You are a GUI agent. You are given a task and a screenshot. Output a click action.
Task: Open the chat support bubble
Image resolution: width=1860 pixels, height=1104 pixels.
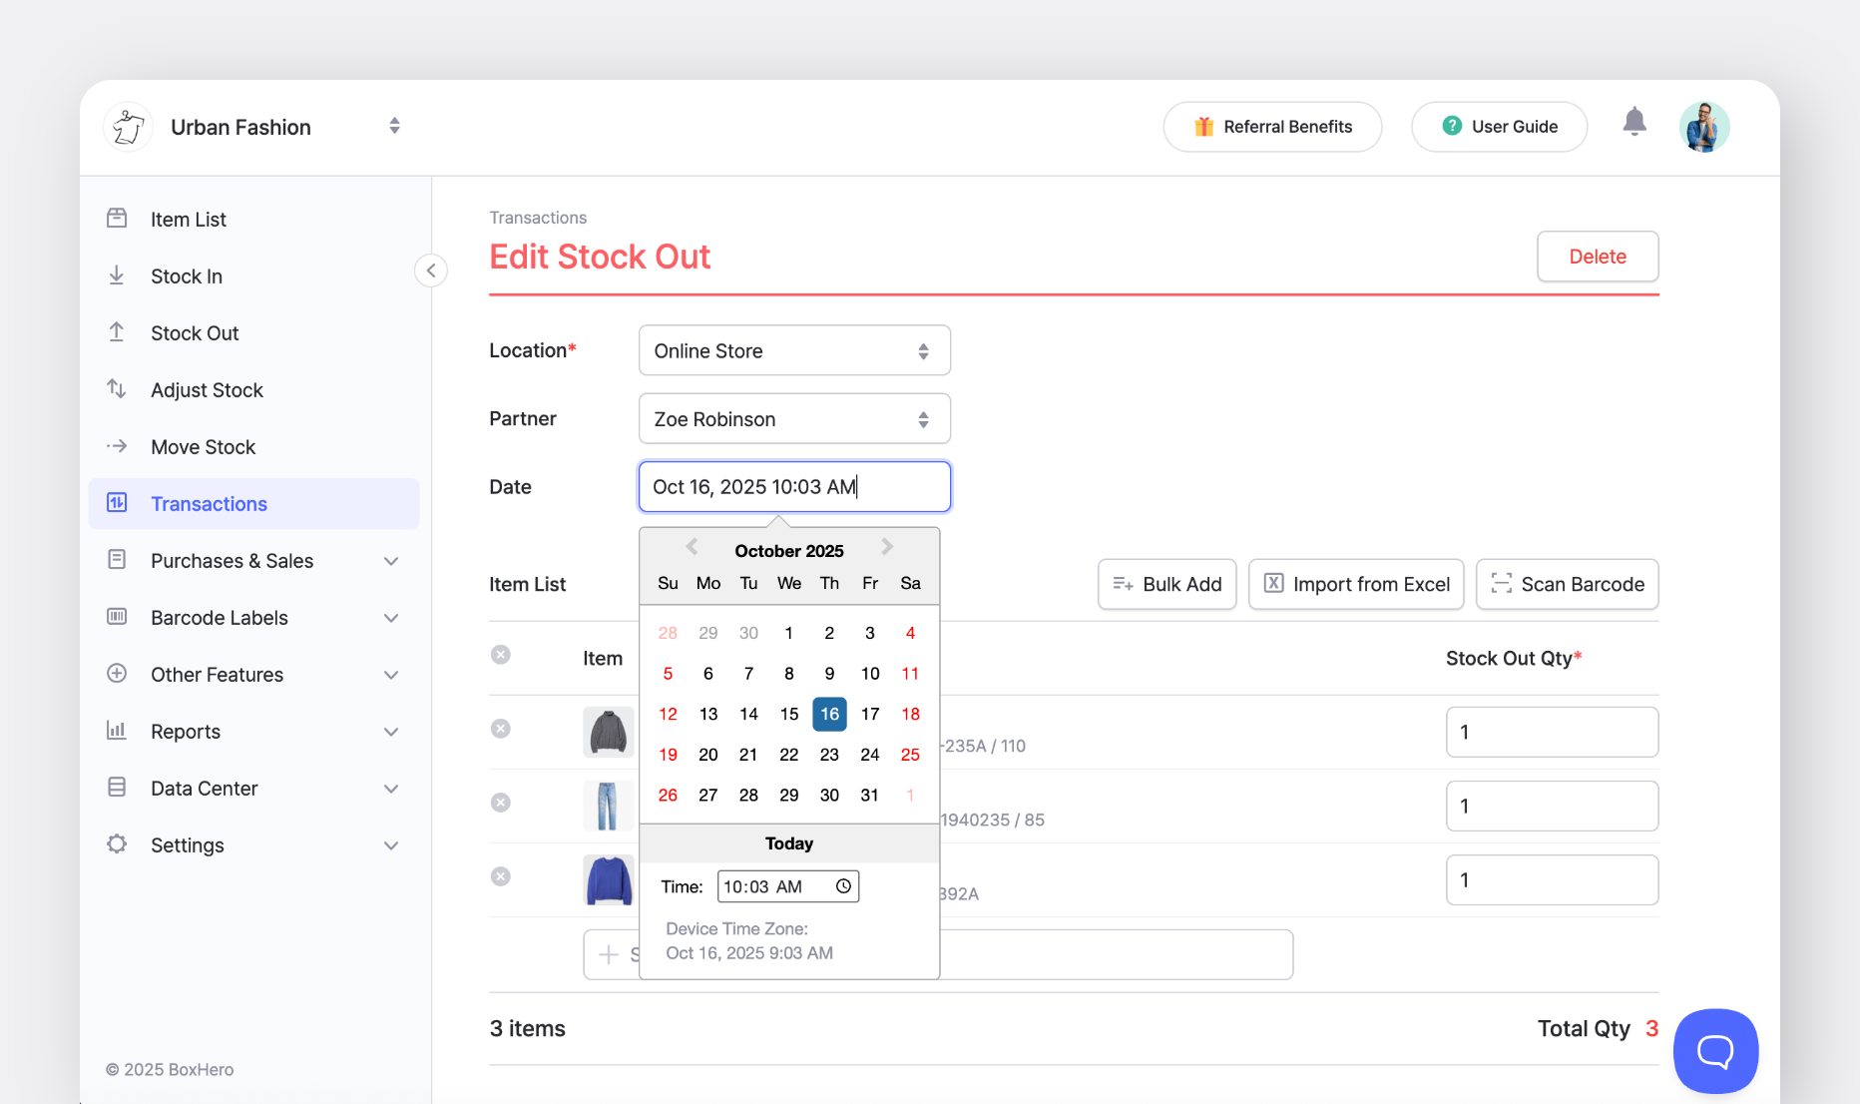pyautogui.click(x=1715, y=1051)
